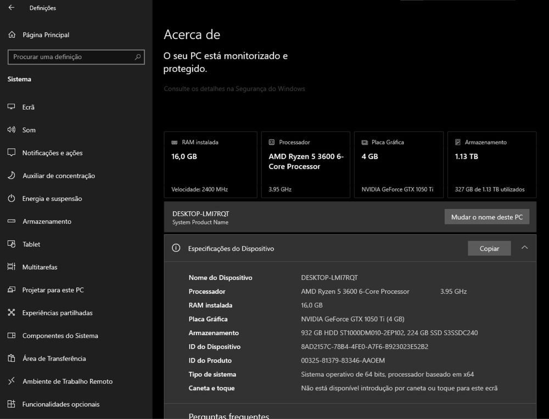Open Projetar para este PC settings
The height and width of the screenshot is (419, 549).
(x=53, y=290)
